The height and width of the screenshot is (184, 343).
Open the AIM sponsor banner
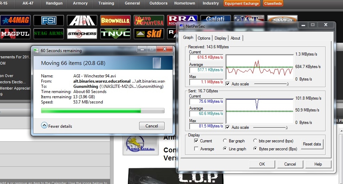pos(82,20)
